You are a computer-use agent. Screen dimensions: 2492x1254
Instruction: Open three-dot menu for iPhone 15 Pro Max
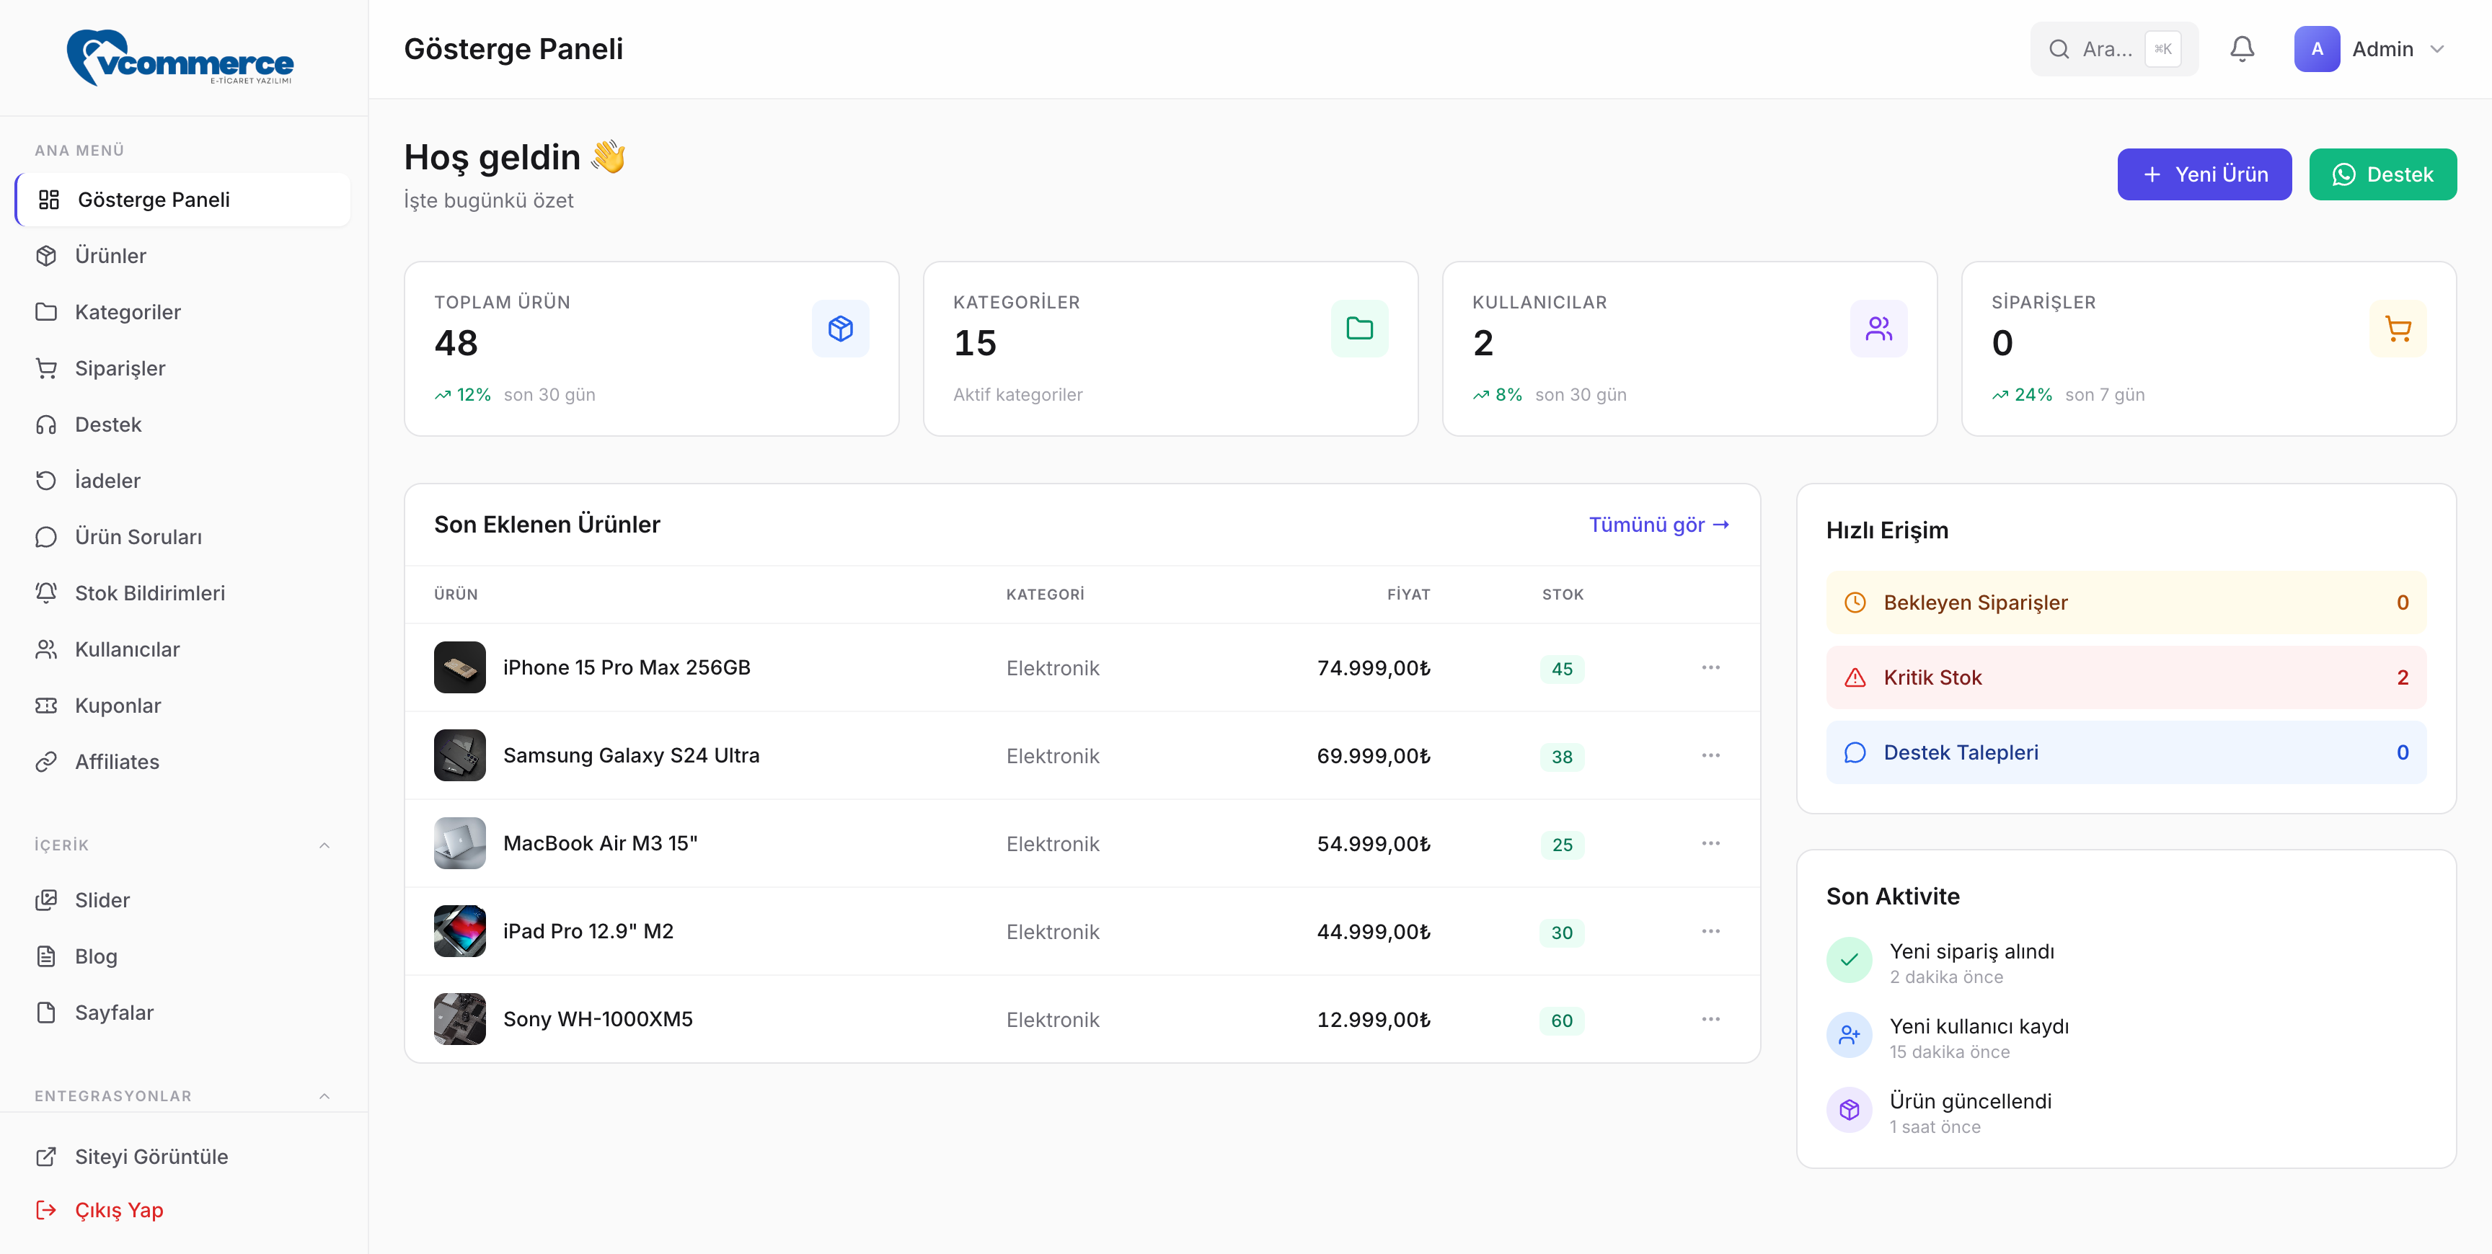tap(1710, 667)
